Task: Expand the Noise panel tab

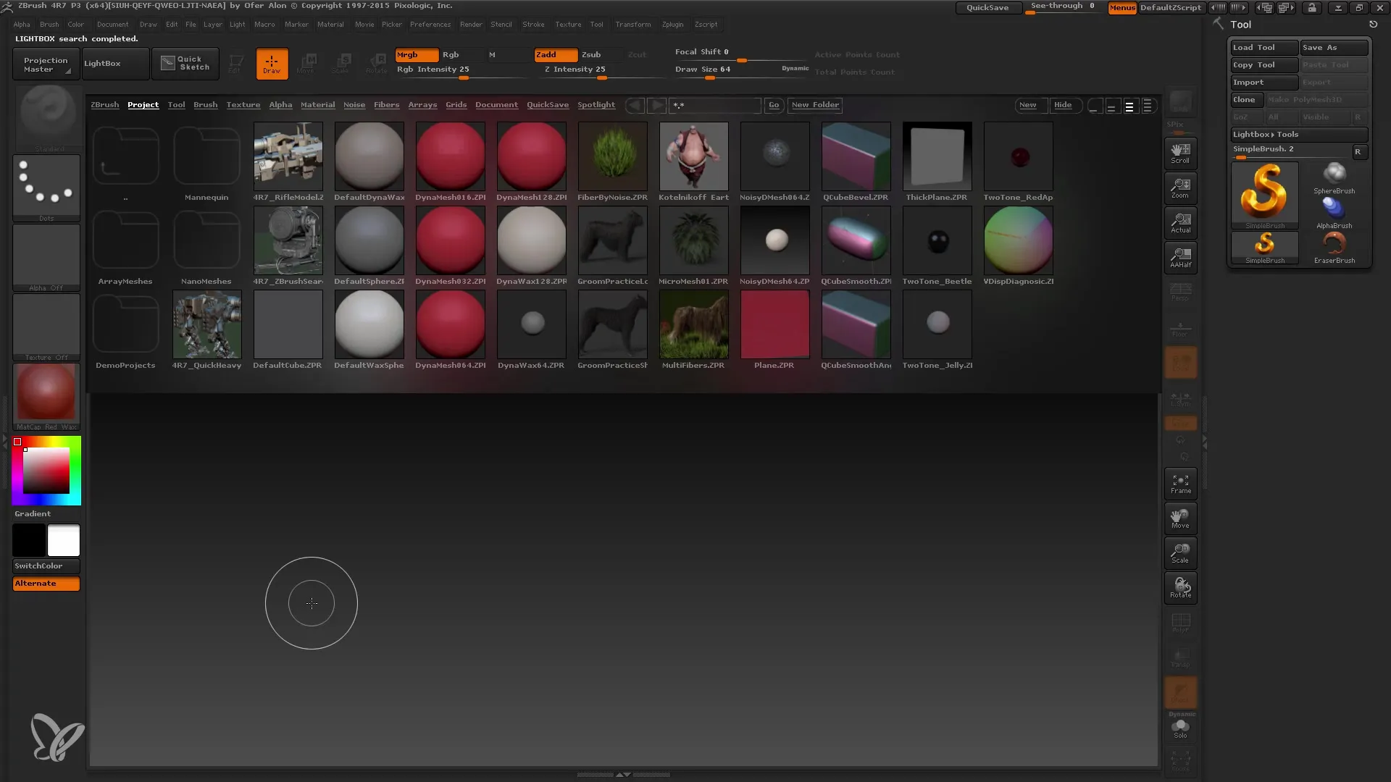Action: [x=354, y=105]
